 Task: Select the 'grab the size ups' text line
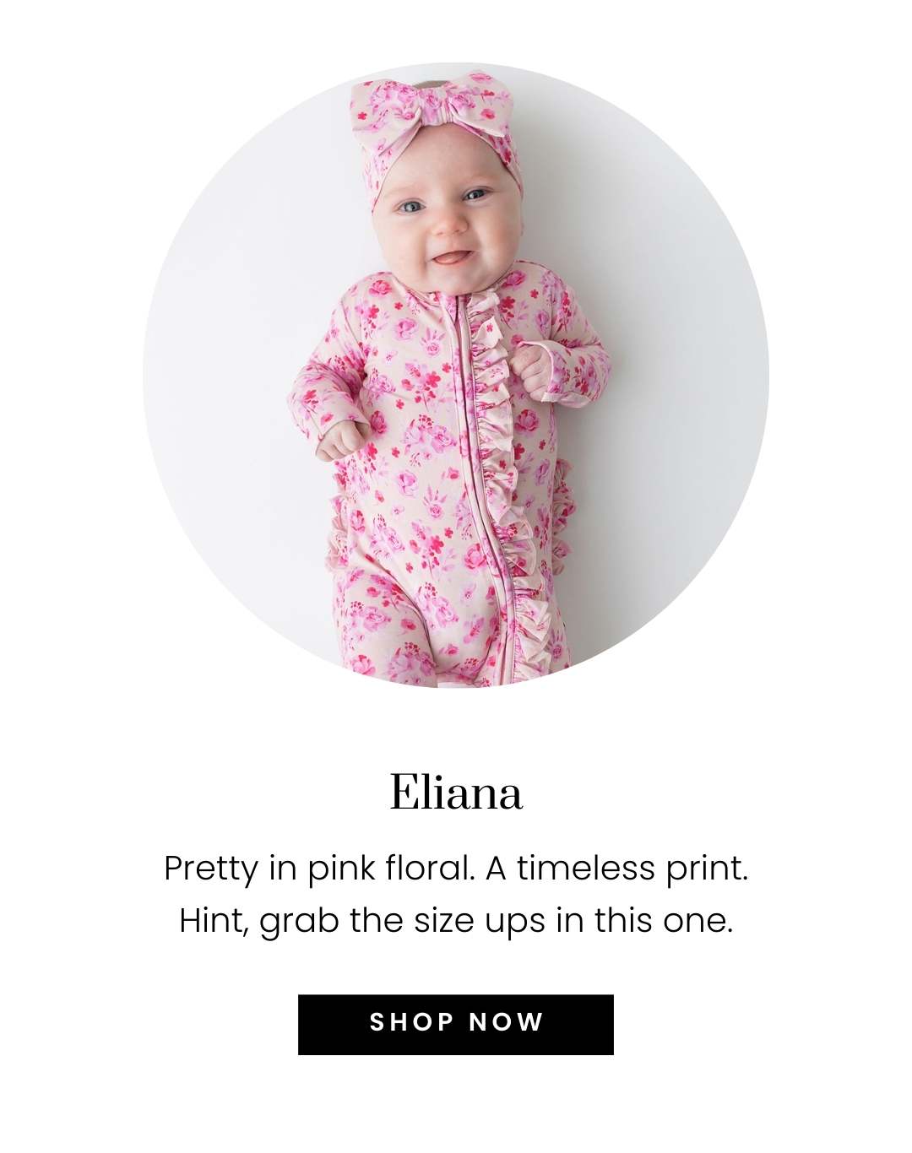click(456, 920)
